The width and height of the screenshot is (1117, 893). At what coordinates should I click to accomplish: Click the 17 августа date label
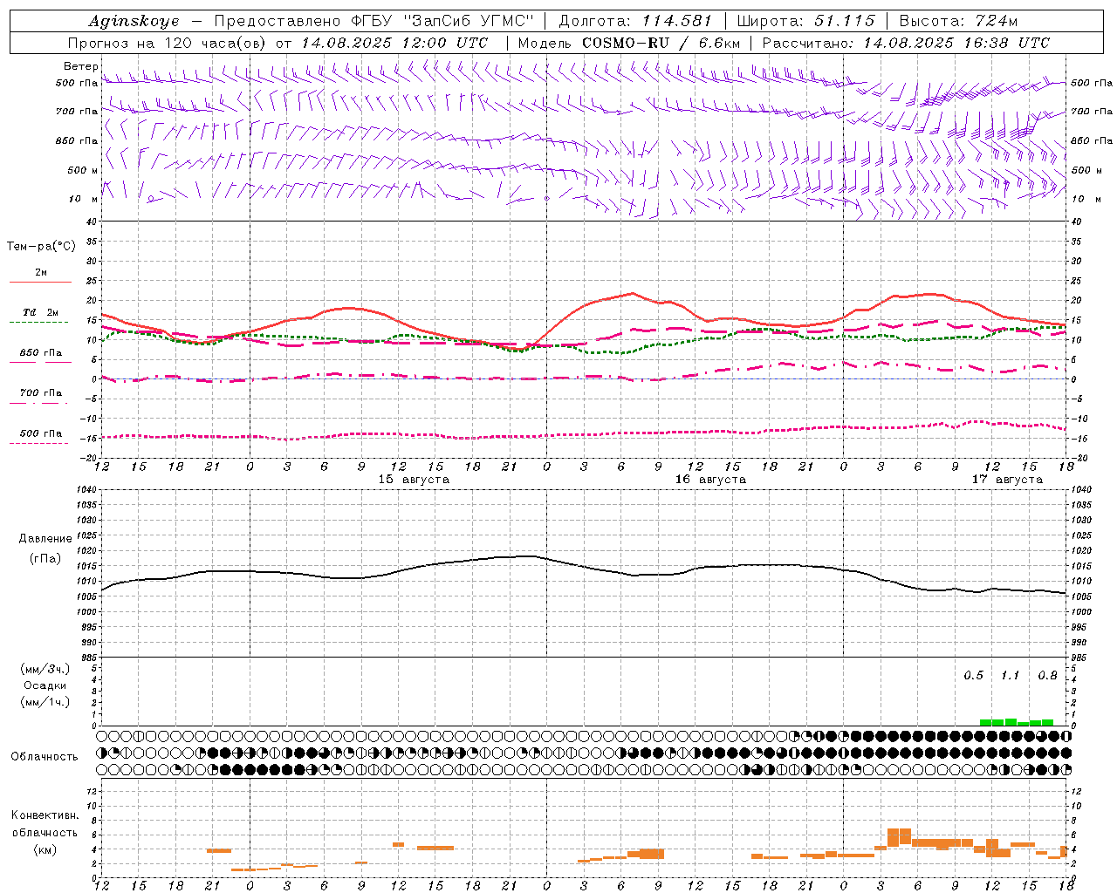coord(1007,480)
